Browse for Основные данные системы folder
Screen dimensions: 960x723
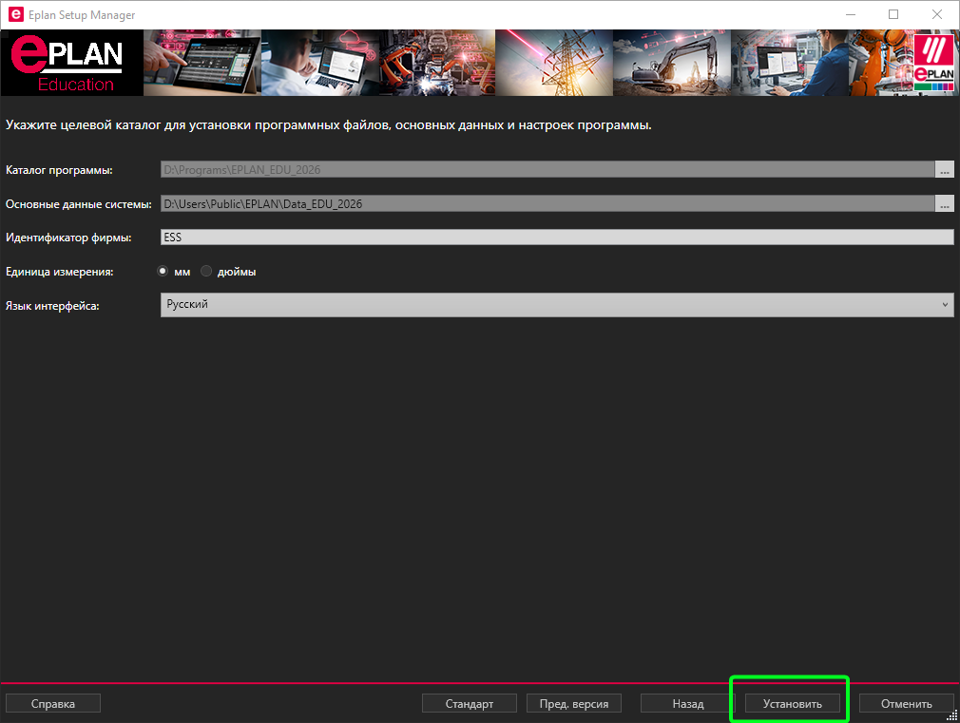coord(945,204)
